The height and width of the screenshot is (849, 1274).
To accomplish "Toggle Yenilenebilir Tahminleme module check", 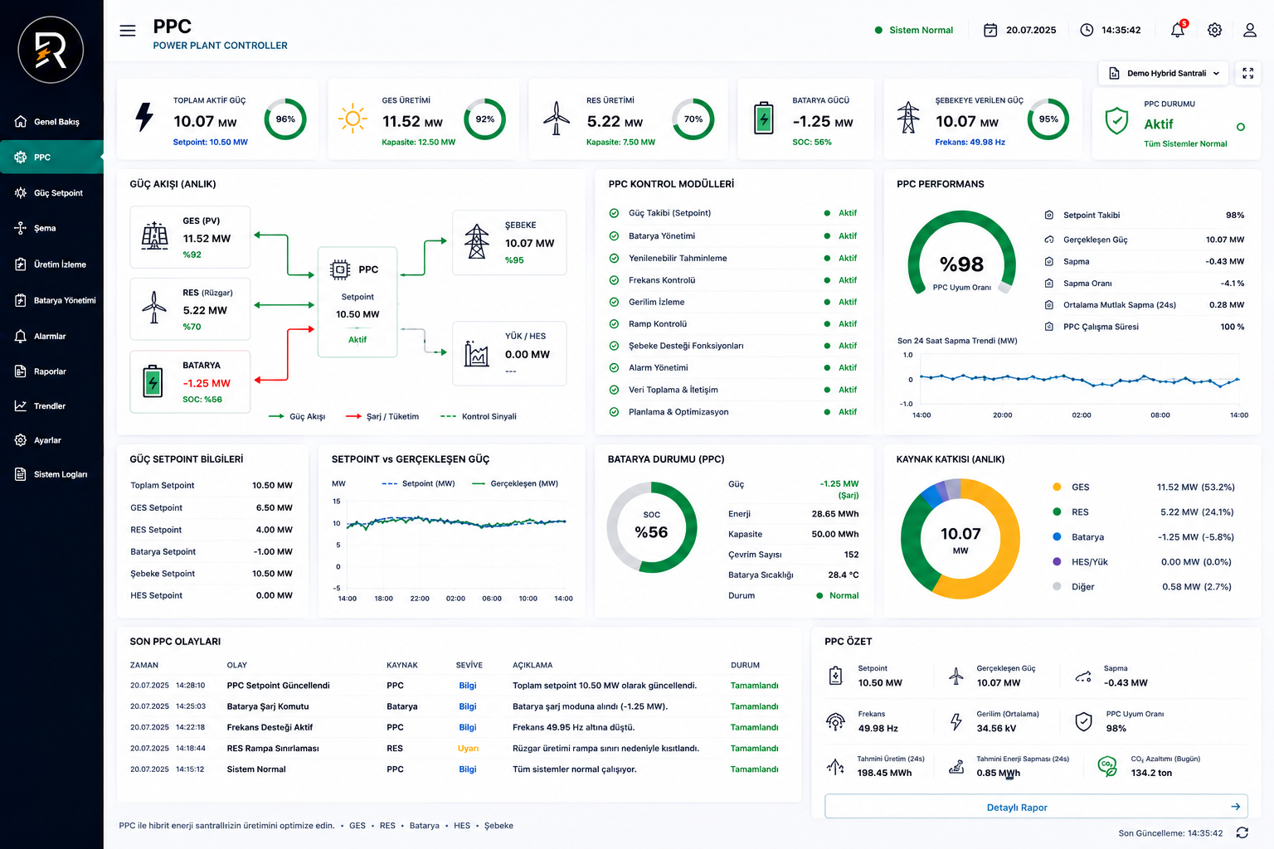I will [614, 258].
